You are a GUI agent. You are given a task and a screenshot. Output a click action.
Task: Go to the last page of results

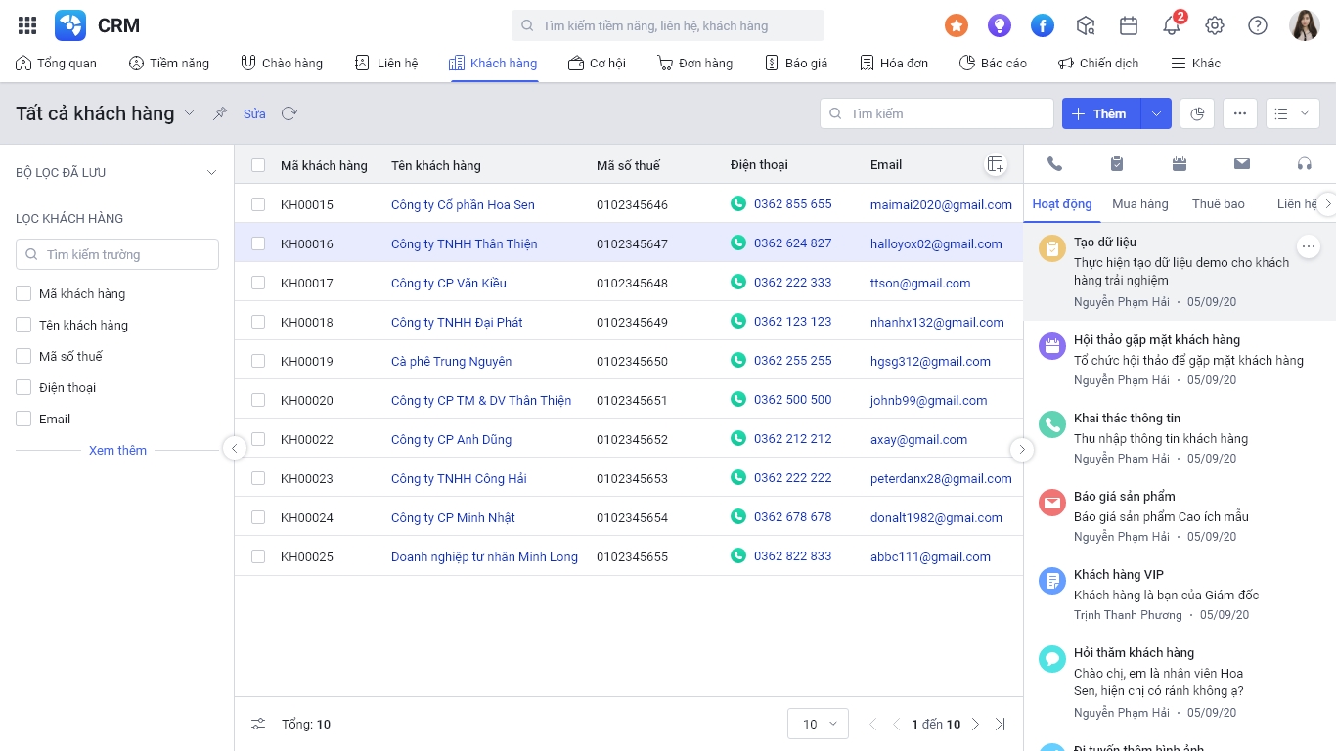[x=1000, y=725]
